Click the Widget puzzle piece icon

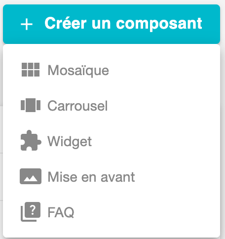tap(31, 140)
